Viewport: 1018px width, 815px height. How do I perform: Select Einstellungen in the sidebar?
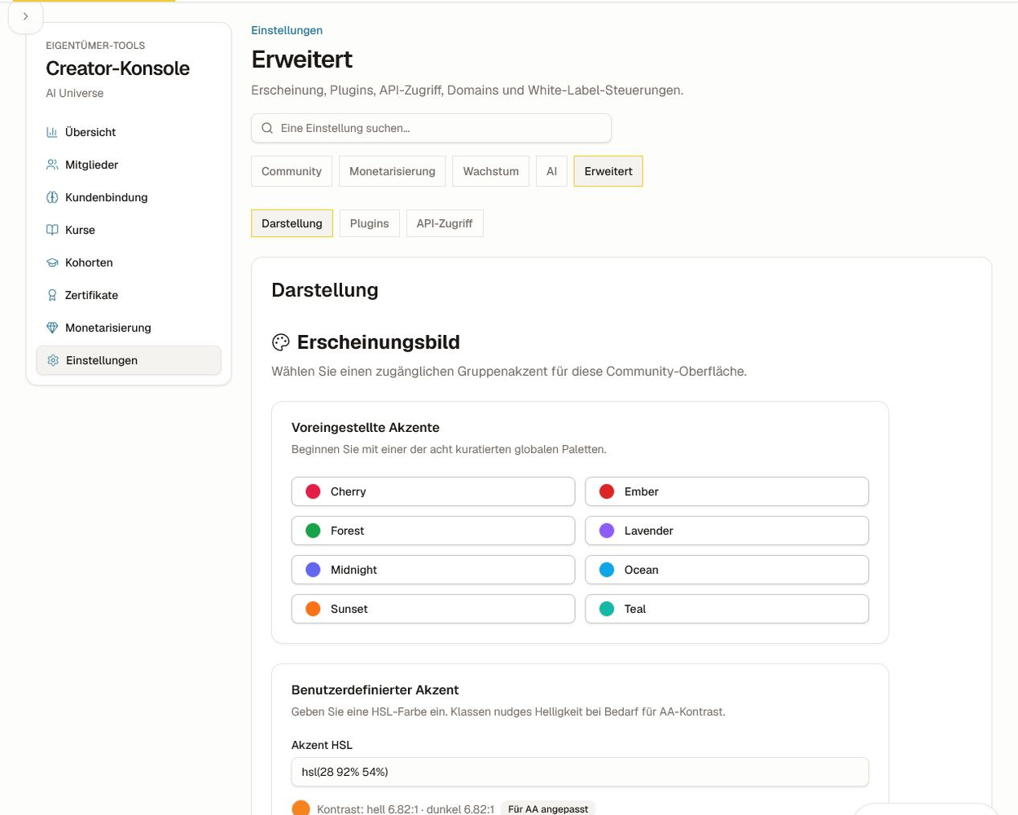click(x=129, y=360)
